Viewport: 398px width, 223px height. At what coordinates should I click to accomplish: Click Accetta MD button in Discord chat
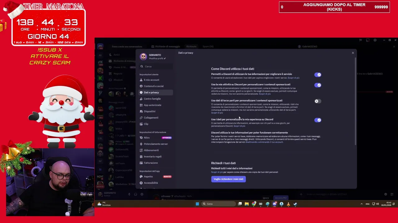click(281, 198)
